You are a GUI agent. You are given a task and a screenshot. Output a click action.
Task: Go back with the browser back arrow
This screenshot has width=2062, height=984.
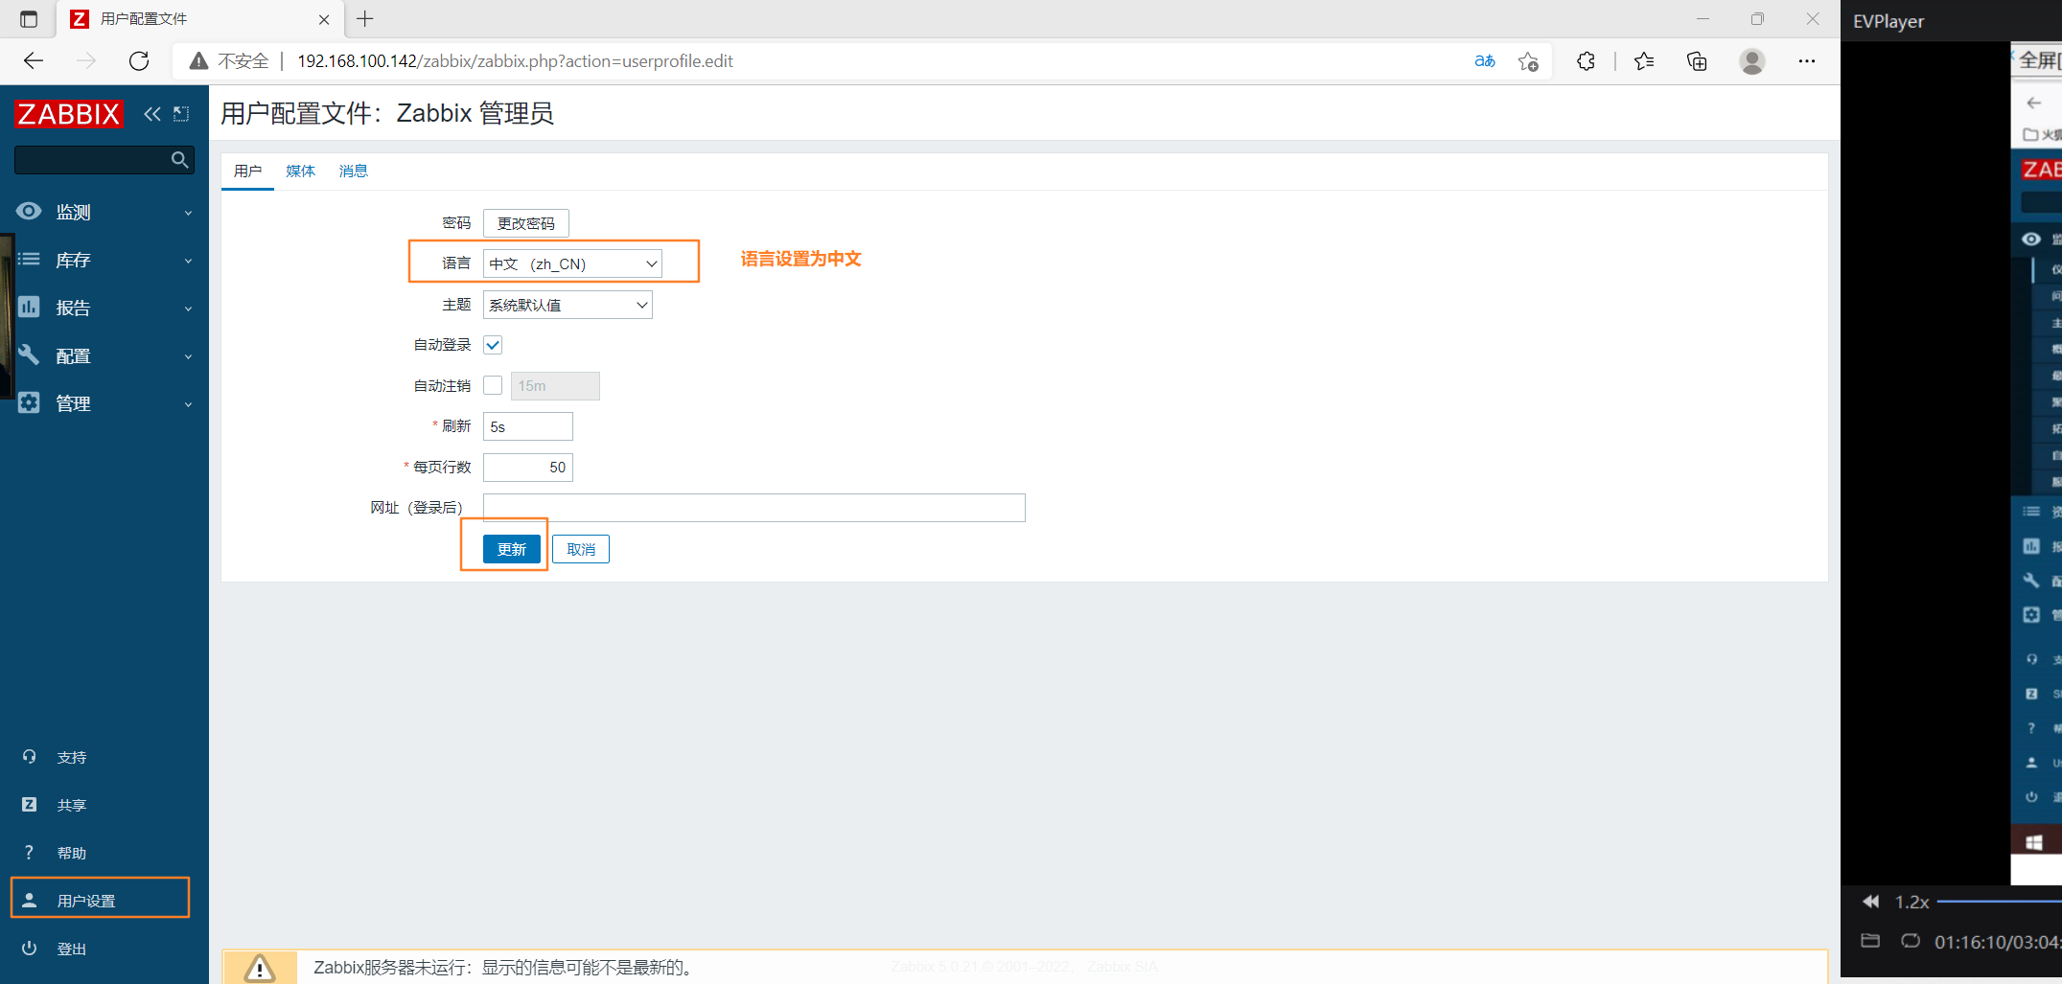[34, 61]
